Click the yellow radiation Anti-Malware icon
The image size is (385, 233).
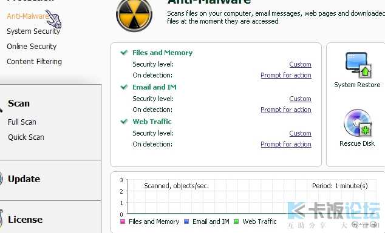click(x=134, y=15)
